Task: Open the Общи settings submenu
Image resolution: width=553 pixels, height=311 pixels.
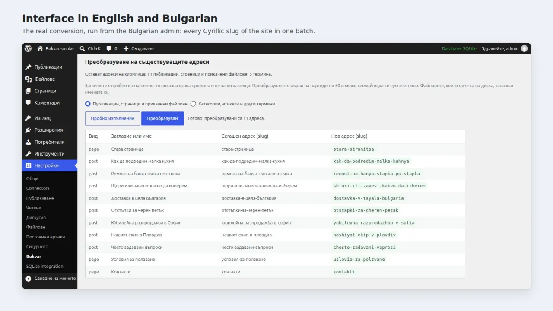Action: 32,178
